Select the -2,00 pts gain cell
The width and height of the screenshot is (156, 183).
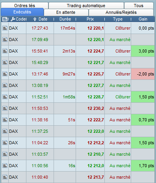[x=143, y=74]
